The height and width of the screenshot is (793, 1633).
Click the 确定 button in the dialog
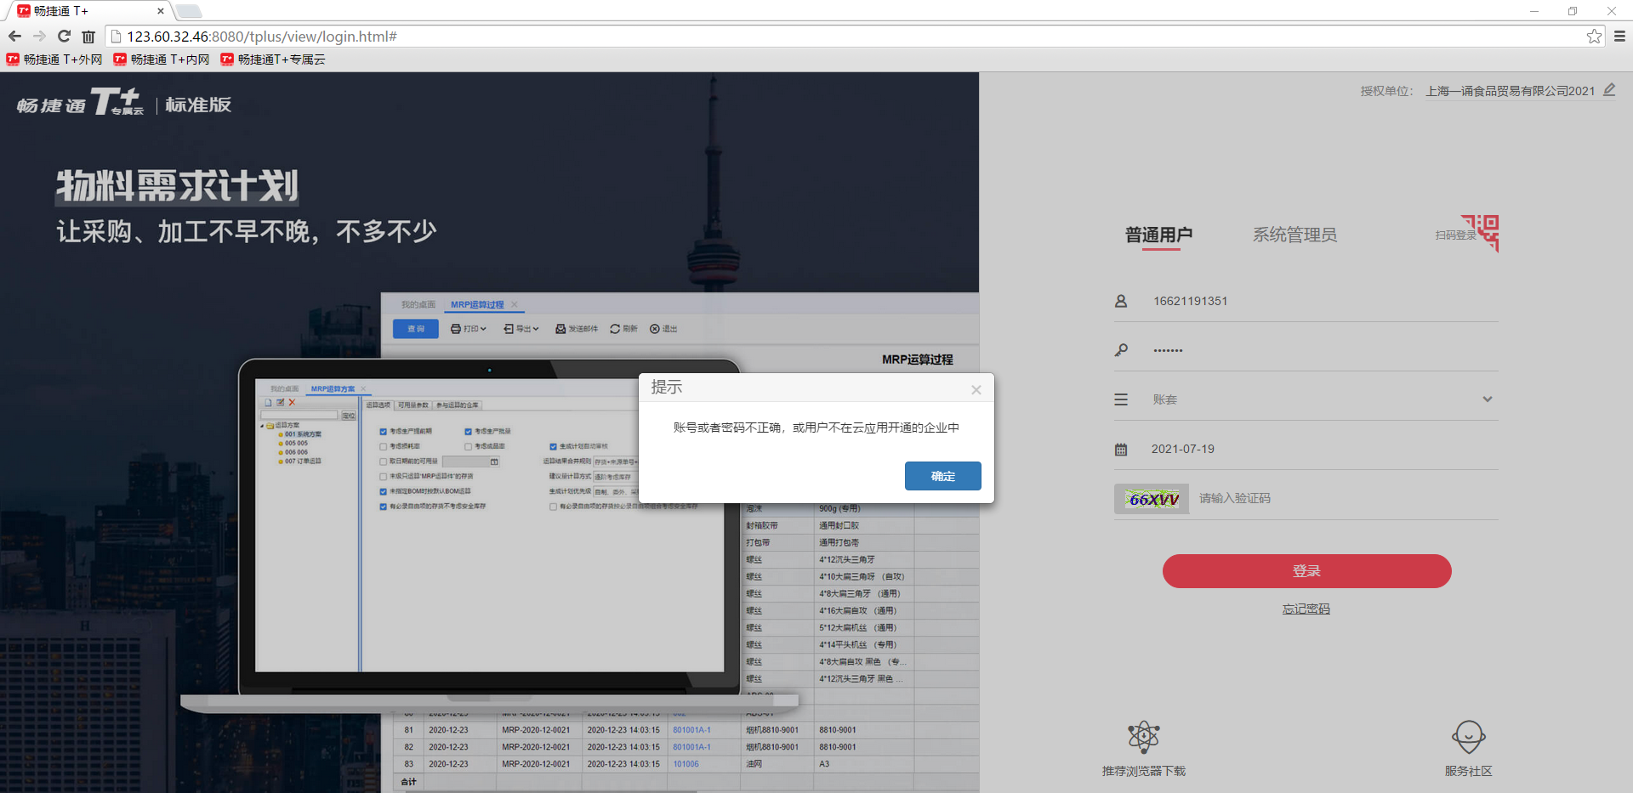(x=942, y=476)
